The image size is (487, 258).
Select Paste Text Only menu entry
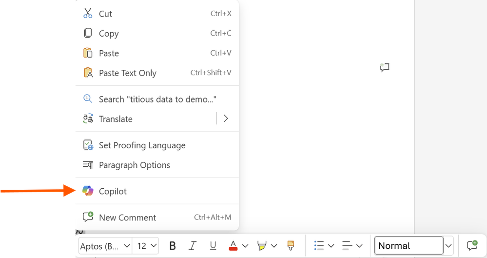click(128, 73)
